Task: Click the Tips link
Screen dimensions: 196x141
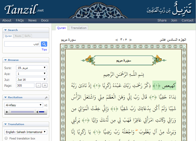Action: tap(44, 50)
